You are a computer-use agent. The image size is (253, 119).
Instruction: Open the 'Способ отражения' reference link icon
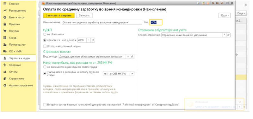228,35
